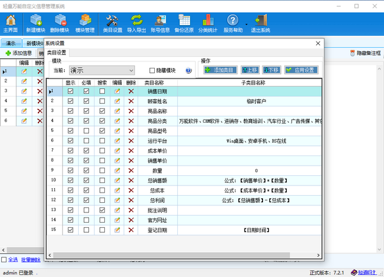Image resolution: width=384 pixels, height=277 pixels.
Task: Select the 成本单价 category name cell
Action: [157, 151]
